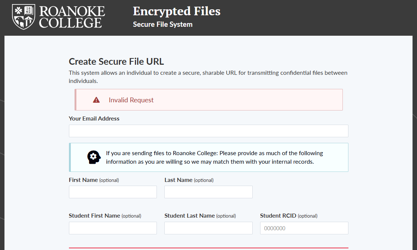
Task: Click the Encrypted Files header title
Action: pos(177,11)
